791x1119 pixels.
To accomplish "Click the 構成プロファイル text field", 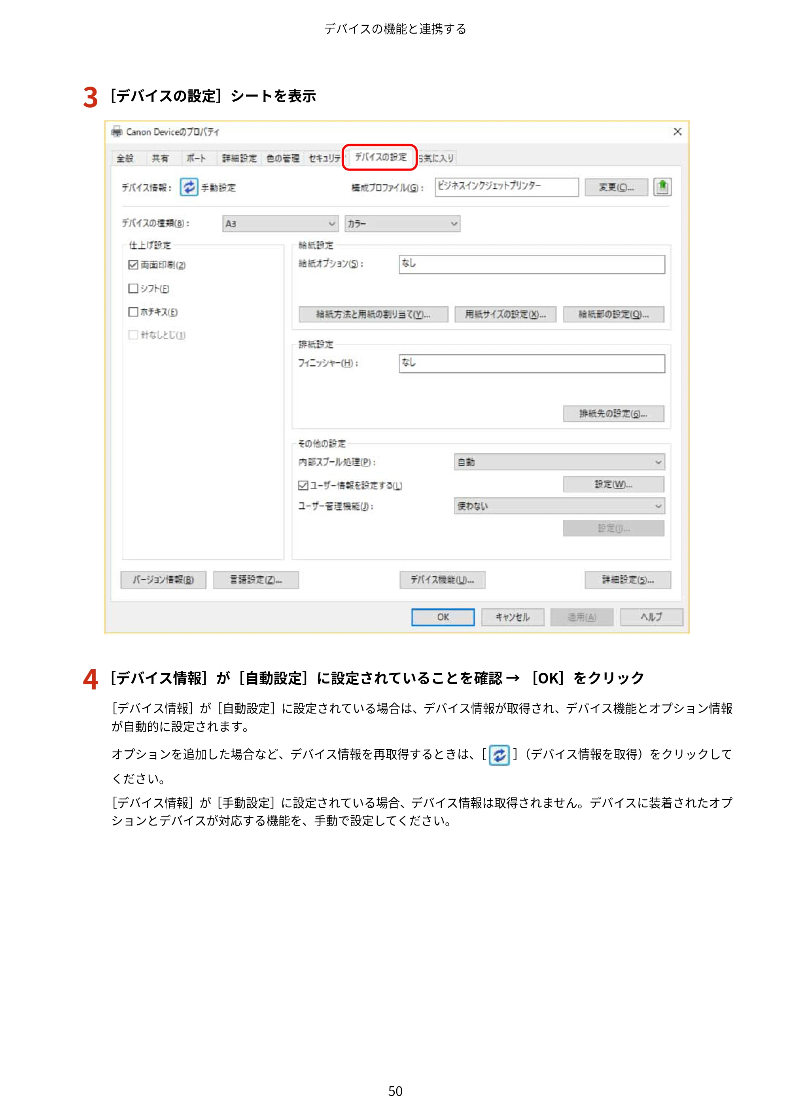I will pos(507,187).
